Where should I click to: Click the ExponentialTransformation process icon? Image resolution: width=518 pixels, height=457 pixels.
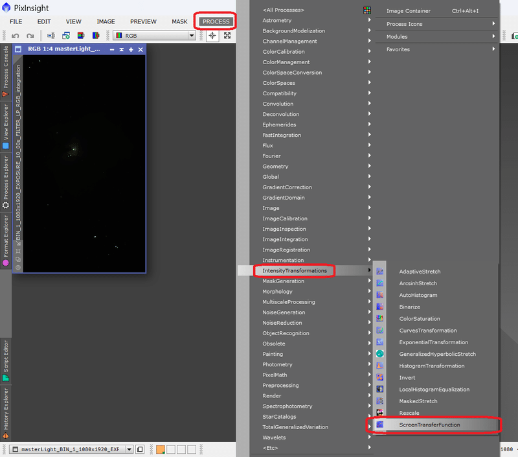pyautogui.click(x=380, y=342)
